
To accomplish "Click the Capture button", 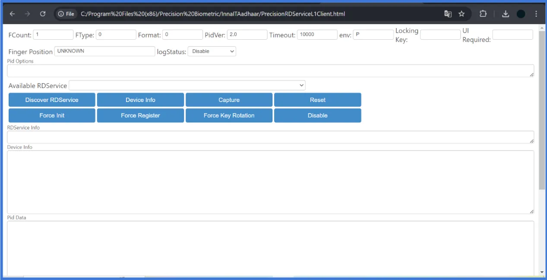I will click(229, 100).
